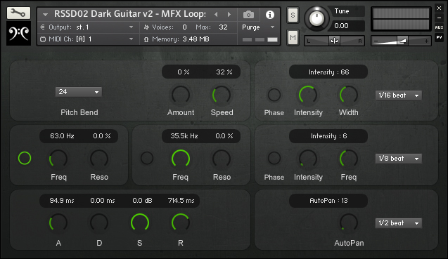Click the camera snapshot icon
This screenshot has height=259, width=448.
tap(248, 15)
